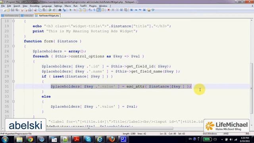Collapse the if block at line 30
Viewport: 254px width, 143px height.
tap(13, 81)
